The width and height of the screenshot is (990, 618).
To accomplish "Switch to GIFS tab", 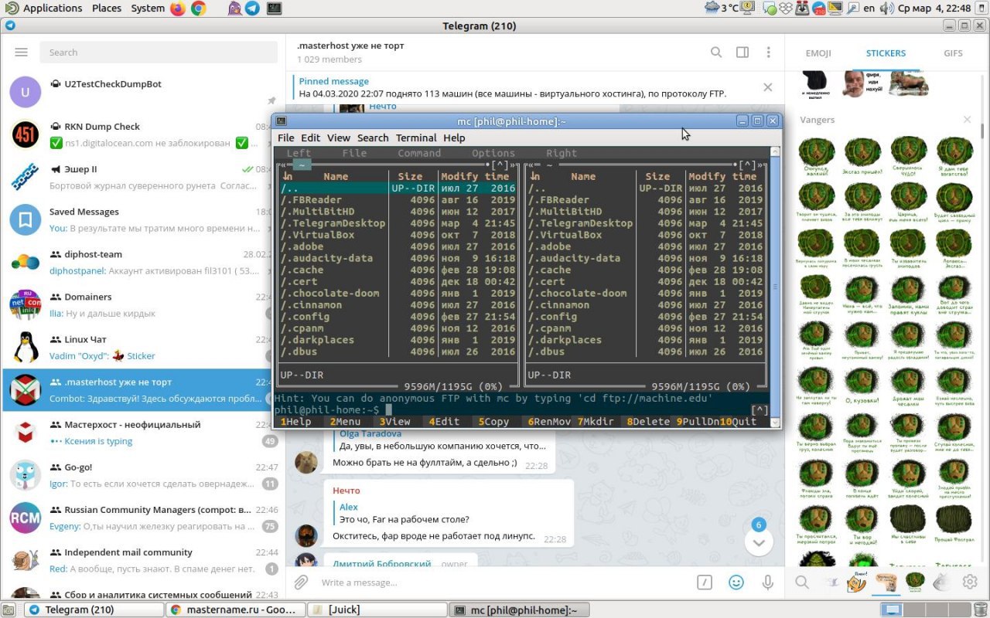I will click(x=953, y=53).
